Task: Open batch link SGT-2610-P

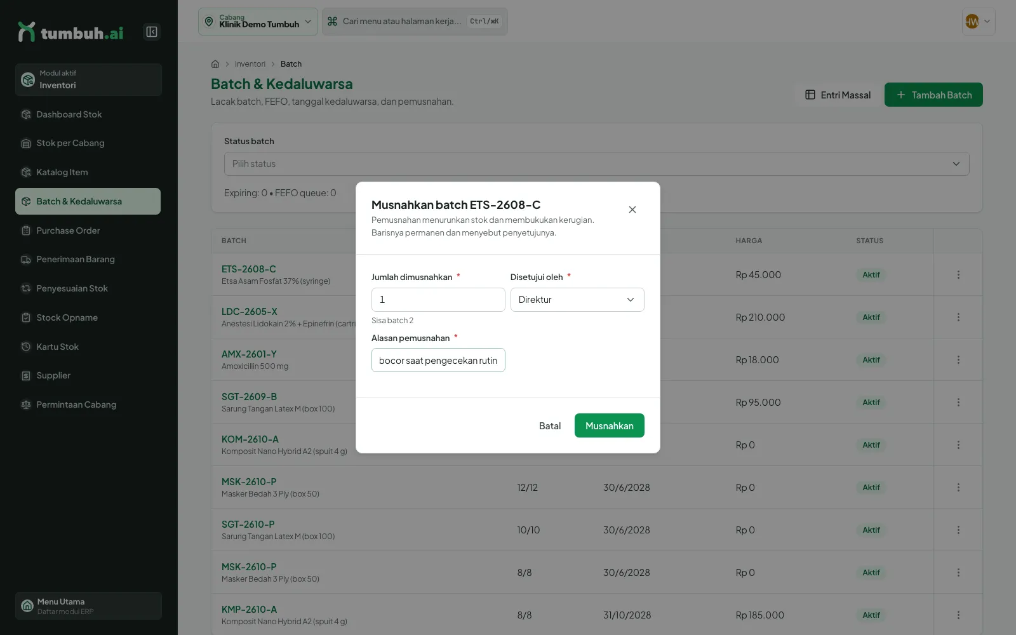Action: [x=248, y=525]
